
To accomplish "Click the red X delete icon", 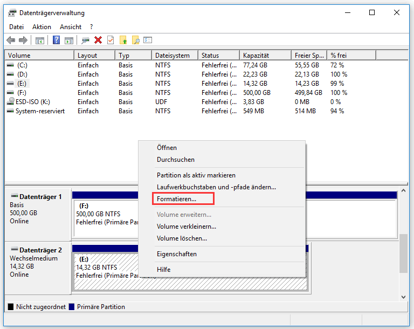I will pyautogui.click(x=98, y=40).
